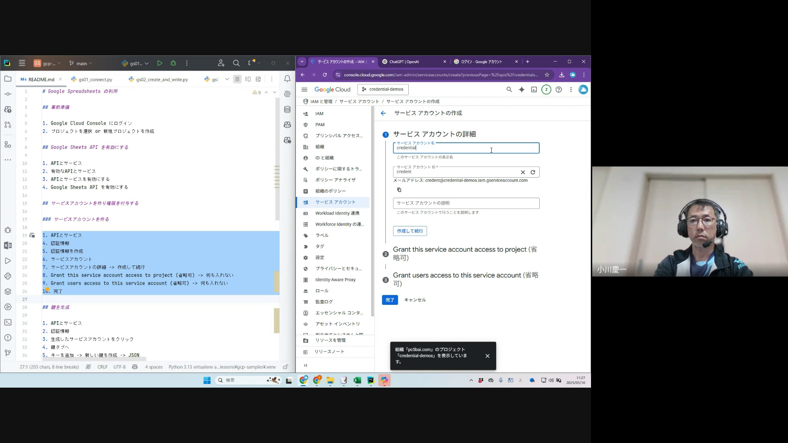Show hidden editor tabs dropdown
Viewport: 788px width, 443px height.
(227, 79)
